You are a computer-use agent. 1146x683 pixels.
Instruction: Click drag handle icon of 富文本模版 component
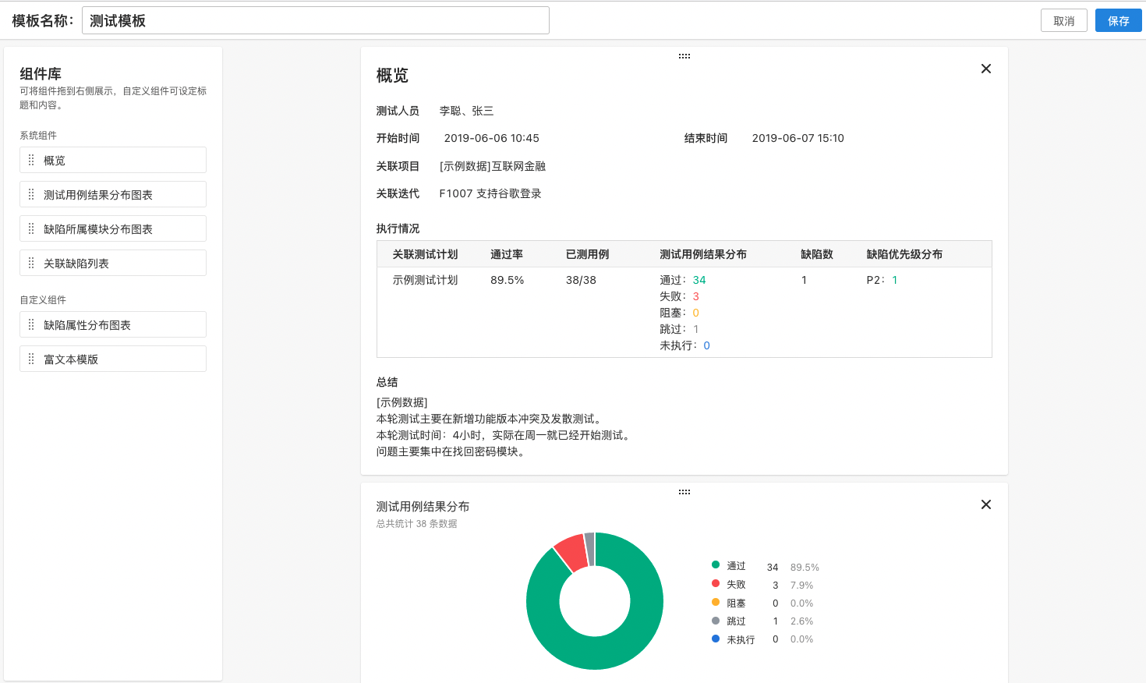tap(30, 358)
